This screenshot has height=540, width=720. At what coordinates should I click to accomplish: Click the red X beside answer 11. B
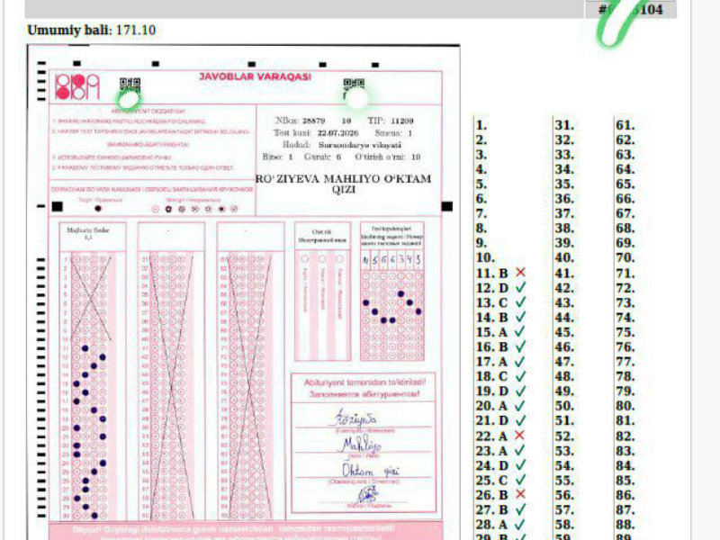[x=520, y=273]
